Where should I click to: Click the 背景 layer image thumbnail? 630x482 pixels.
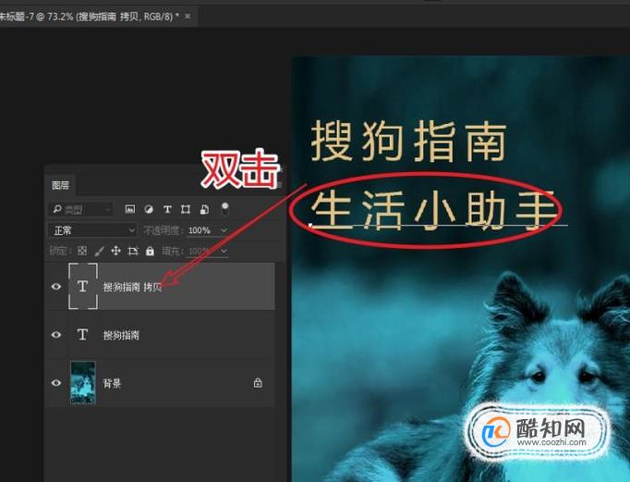[x=83, y=383]
